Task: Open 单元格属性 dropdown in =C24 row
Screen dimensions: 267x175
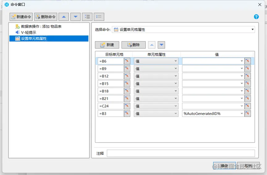Action: coord(156,106)
